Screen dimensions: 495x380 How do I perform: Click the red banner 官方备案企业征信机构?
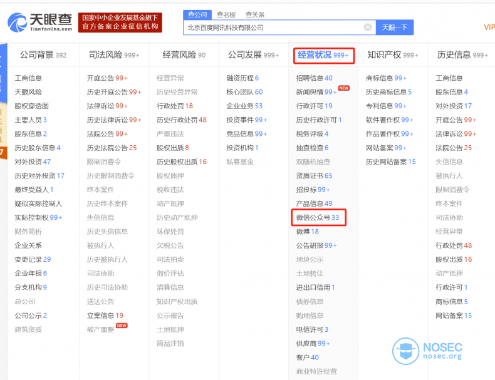click(120, 23)
